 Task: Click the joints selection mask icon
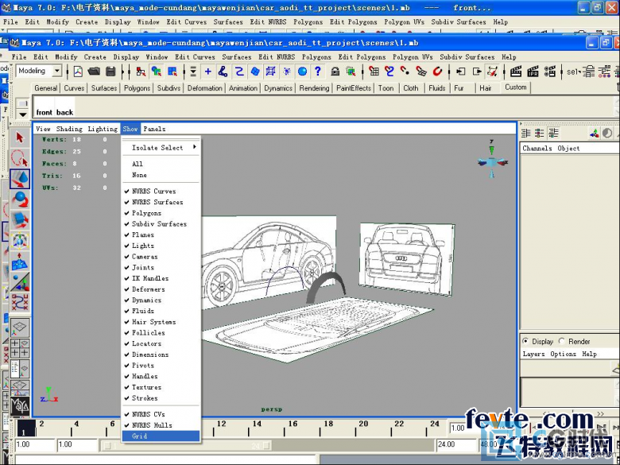pos(223,72)
